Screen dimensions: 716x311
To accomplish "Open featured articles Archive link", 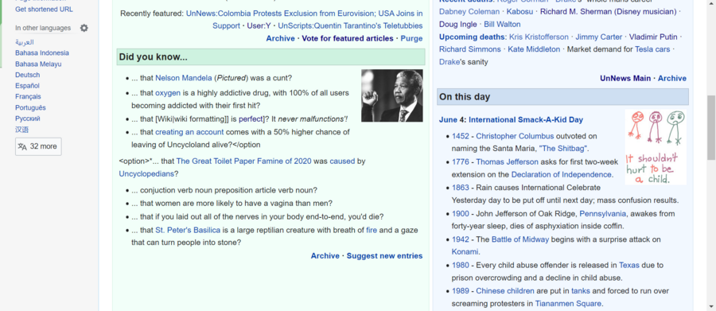I will click(x=280, y=38).
